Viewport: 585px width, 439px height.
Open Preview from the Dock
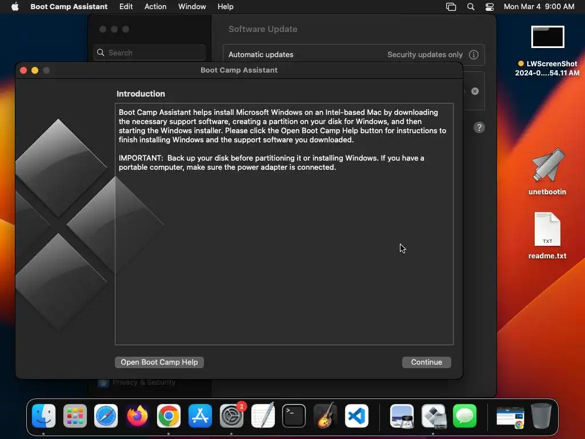pos(402,416)
